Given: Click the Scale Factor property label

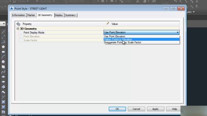Looking at the screenshot, I should click(x=30, y=40).
